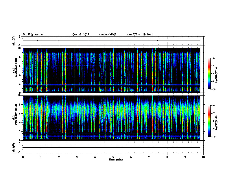Image resolution: width=229 pixels, height=176 pixels.
Task: Click the '6' tick on the time axis
Action: click(x=131, y=157)
